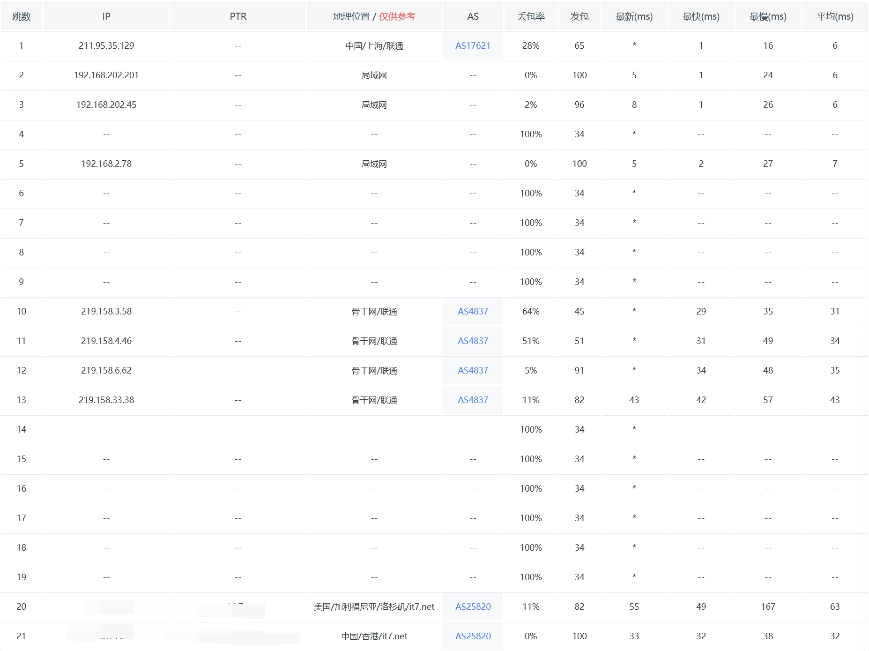Click 局域网 in the 192.168.2.78 row
869x651 pixels.
(374, 164)
